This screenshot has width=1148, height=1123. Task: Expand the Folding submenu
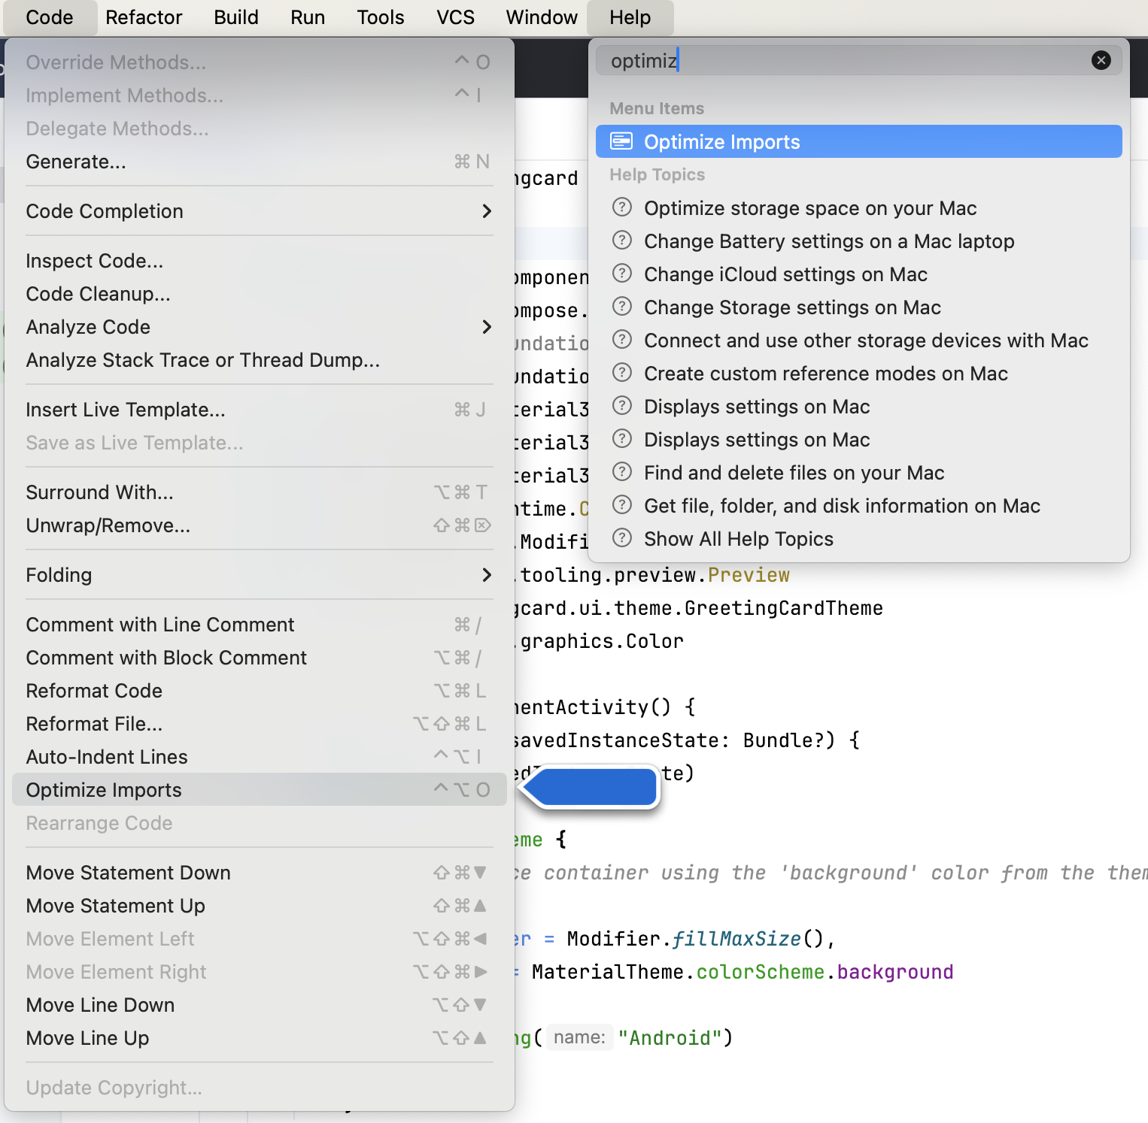(486, 575)
